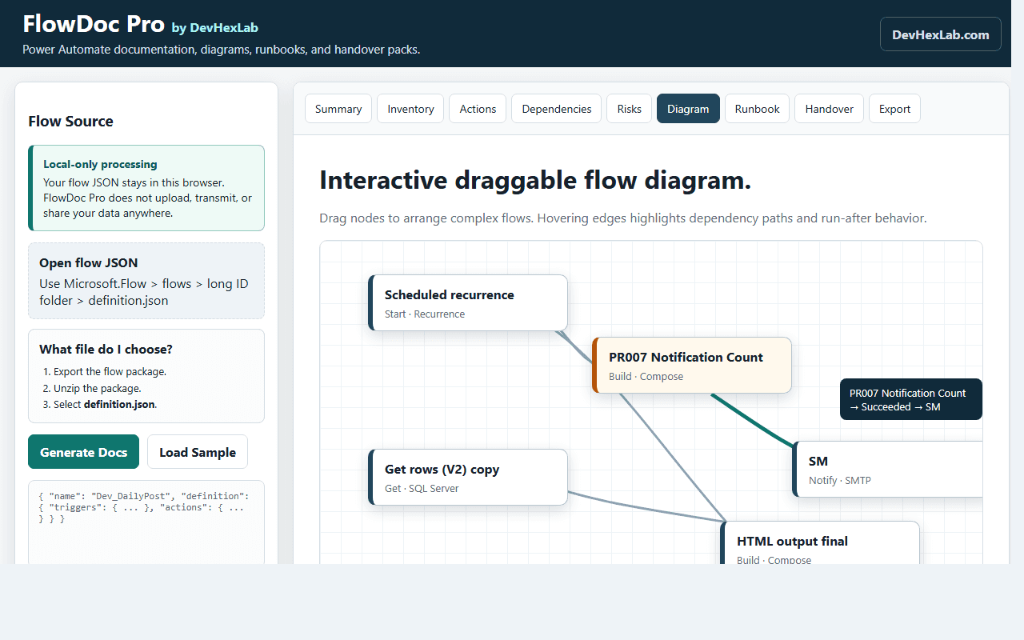Click the DevHexLab.com link button
Viewport: 1024px width, 640px height.
coord(941,34)
